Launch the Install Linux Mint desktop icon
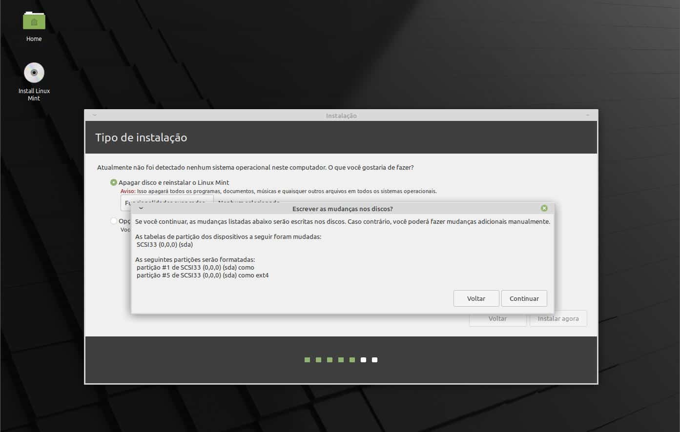The height and width of the screenshot is (432, 680). point(34,81)
